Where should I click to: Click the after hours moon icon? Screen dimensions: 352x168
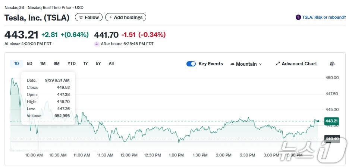[97, 44]
